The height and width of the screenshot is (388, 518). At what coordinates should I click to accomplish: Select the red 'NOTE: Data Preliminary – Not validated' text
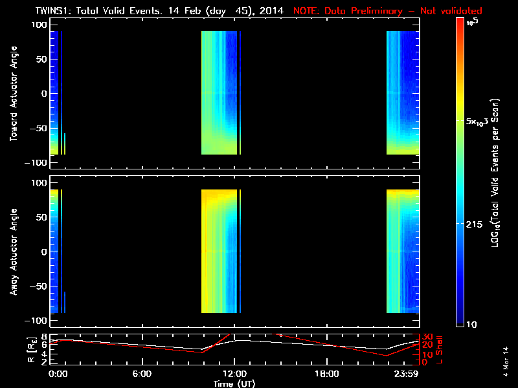pyautogui.click(x=387, y=11)
